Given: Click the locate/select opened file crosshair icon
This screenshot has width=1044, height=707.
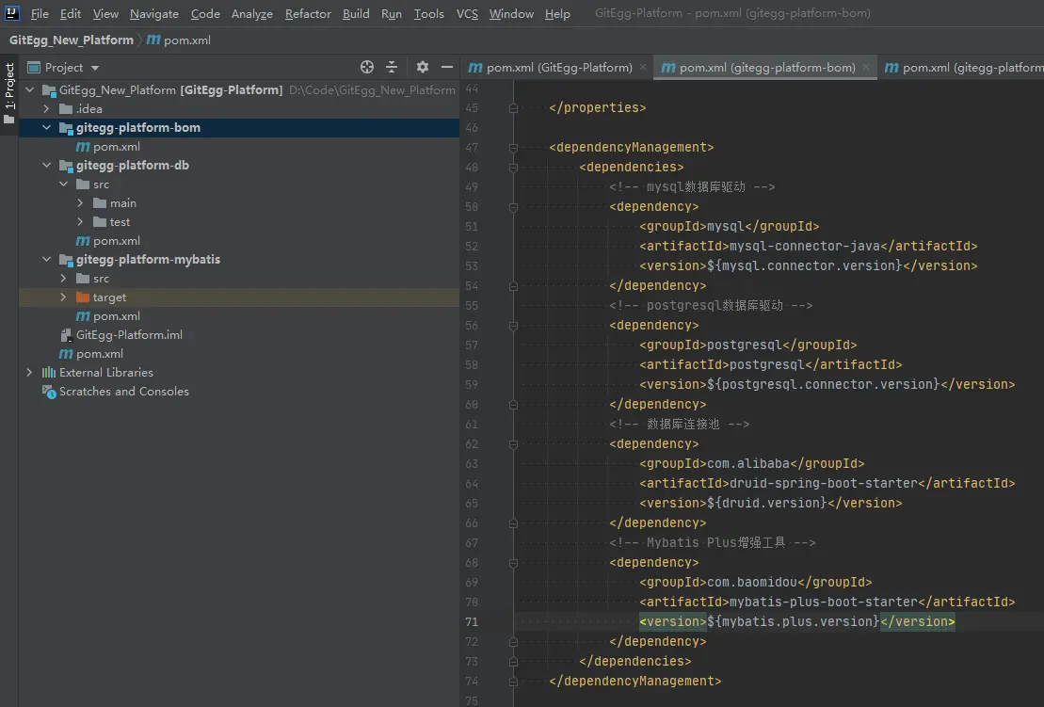Looking at the screenshot, I should 367,67.
